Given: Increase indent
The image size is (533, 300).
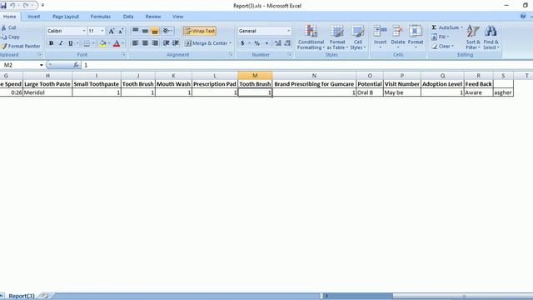Looking at the screenshot, I should (x=176, y=43).
